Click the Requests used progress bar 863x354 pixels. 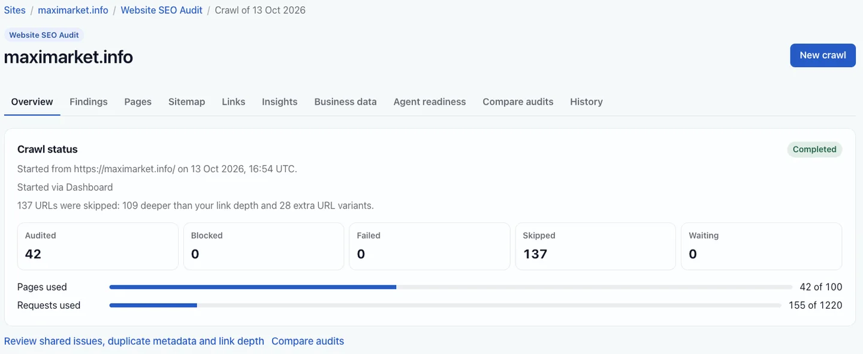(x=445, y=306)
